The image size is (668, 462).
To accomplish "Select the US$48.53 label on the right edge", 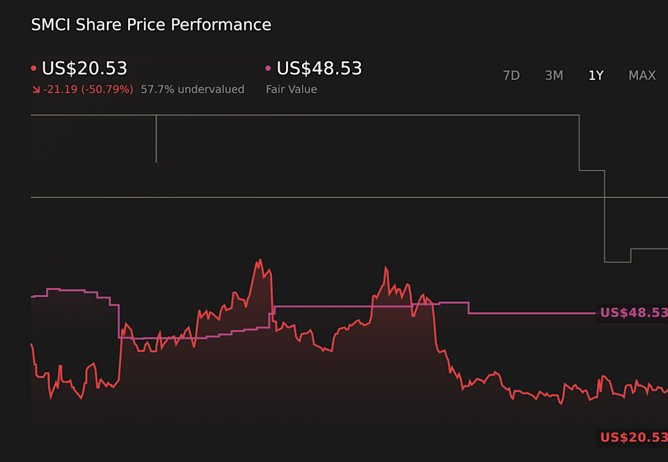I will point(633,313).
